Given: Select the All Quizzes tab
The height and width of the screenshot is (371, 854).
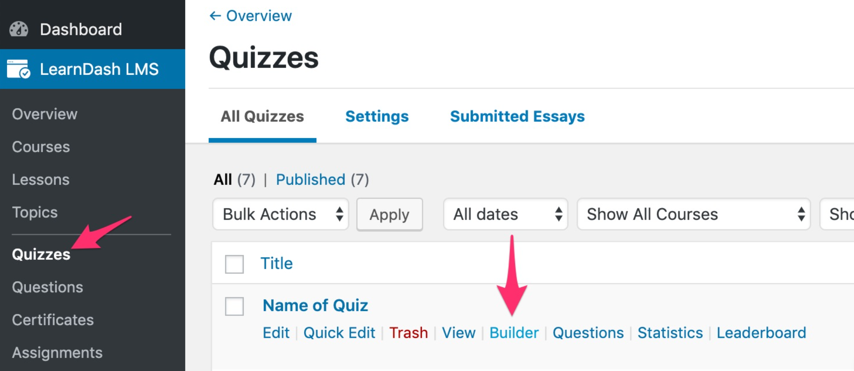Looking at the screenshot, I should pyautogui.click(x=262, y=116).
